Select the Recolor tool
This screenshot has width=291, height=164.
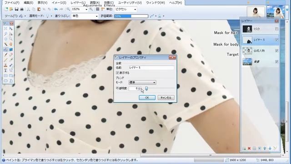(x=11, y=65)
